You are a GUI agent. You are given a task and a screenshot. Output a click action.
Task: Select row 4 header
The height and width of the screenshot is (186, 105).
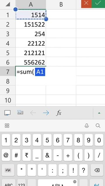tap(8, 43)
